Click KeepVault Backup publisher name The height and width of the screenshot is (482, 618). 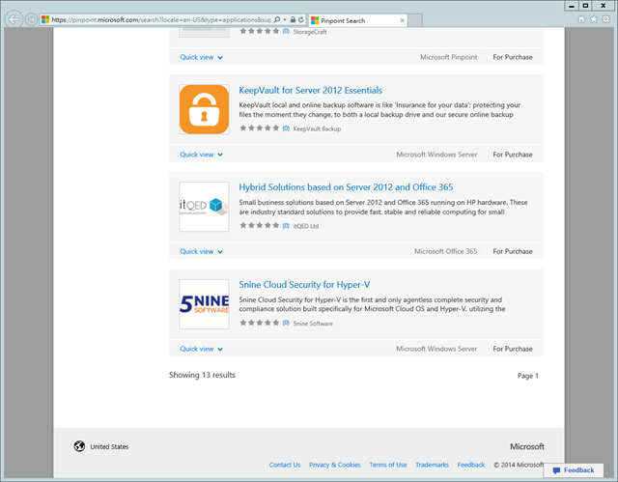tap(317, 128)
